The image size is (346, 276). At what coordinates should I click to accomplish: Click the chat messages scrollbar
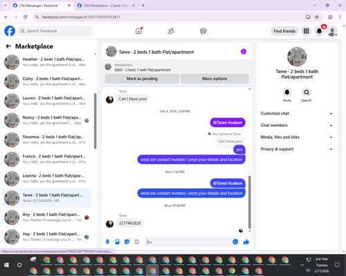[249, 202]
